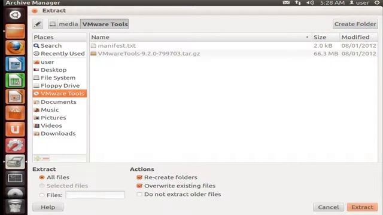Toggle Re-create folders checkbox
The image size is (383, 215).
[x=139, y=177]
